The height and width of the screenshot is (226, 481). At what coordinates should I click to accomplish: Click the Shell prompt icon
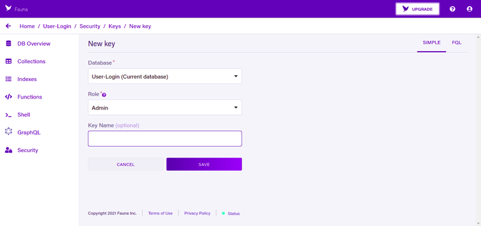click(8, 115)
